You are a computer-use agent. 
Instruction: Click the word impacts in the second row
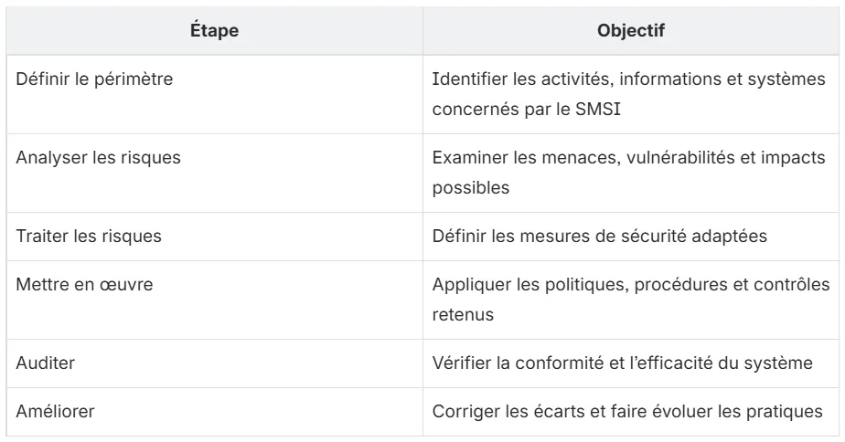pyautogui.click(x=793, y=158)
